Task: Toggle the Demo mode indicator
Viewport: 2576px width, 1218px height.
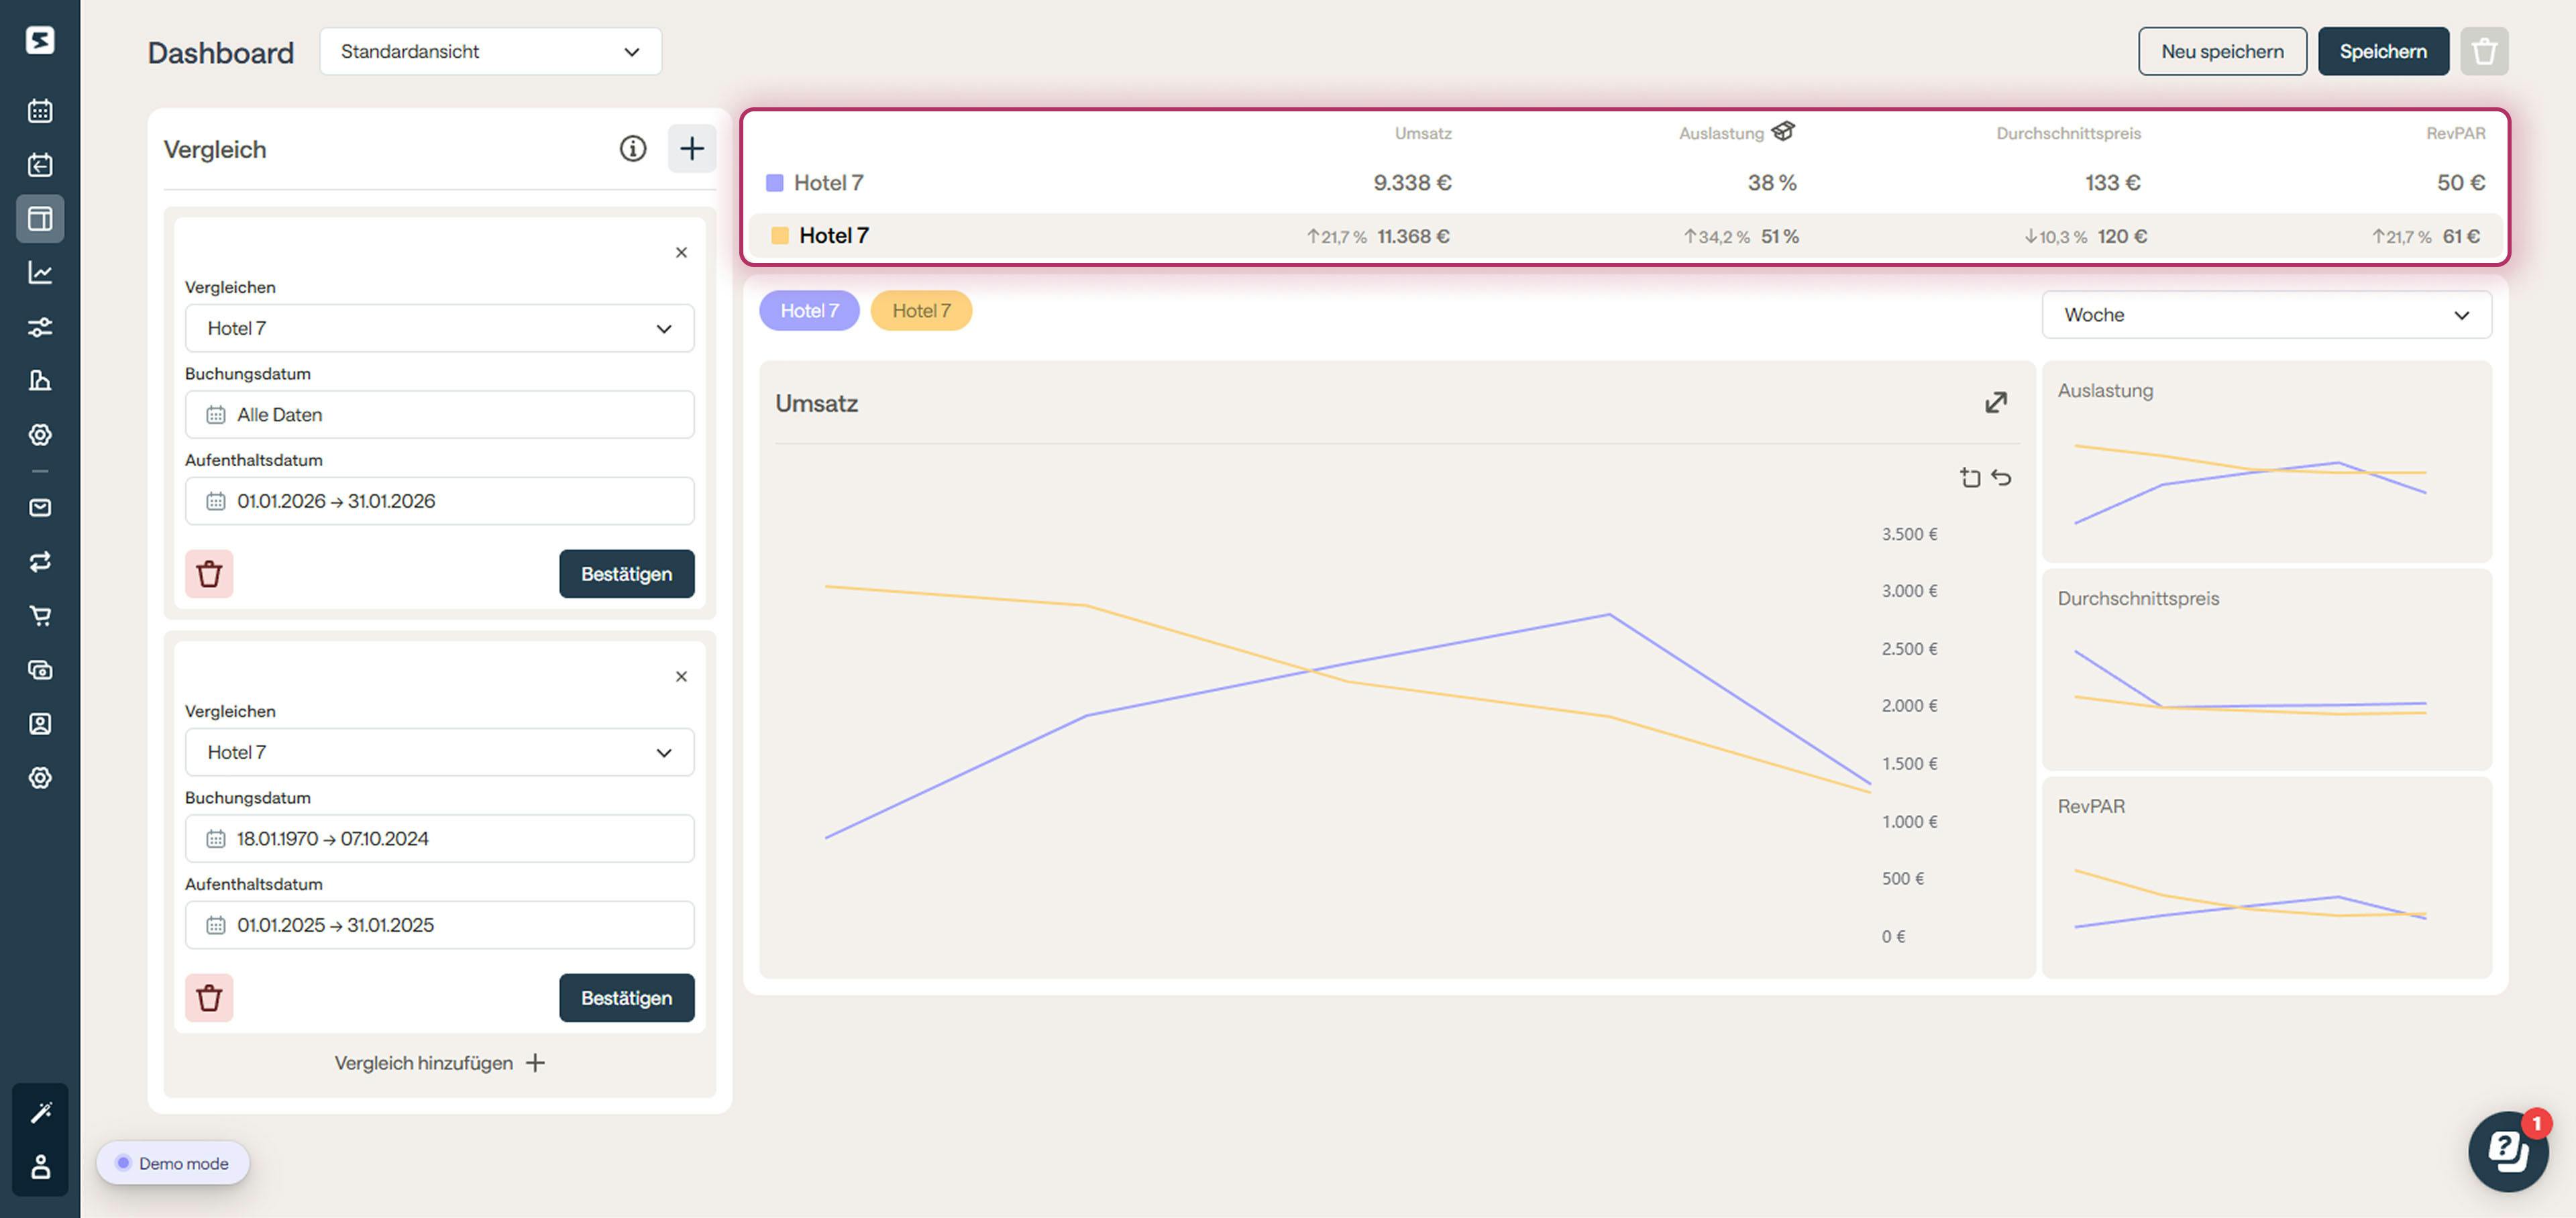Action: pyautogui.click(x=173, y=1163)
